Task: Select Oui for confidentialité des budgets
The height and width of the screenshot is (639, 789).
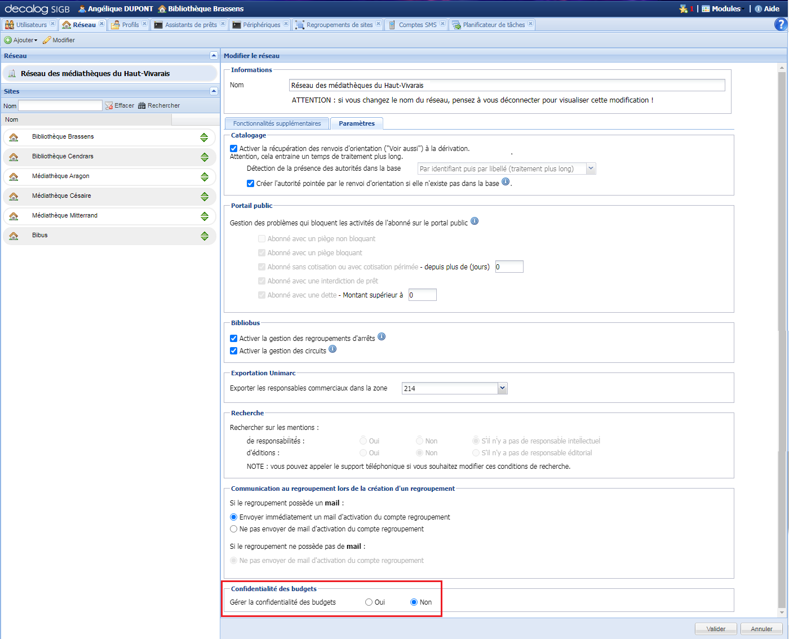Action: tap(369, 602)
